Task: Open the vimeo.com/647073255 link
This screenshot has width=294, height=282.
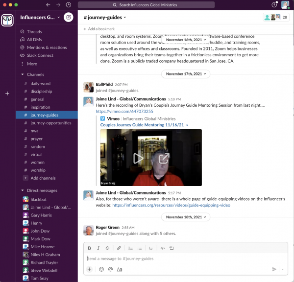Action: [x=124, y=111]
